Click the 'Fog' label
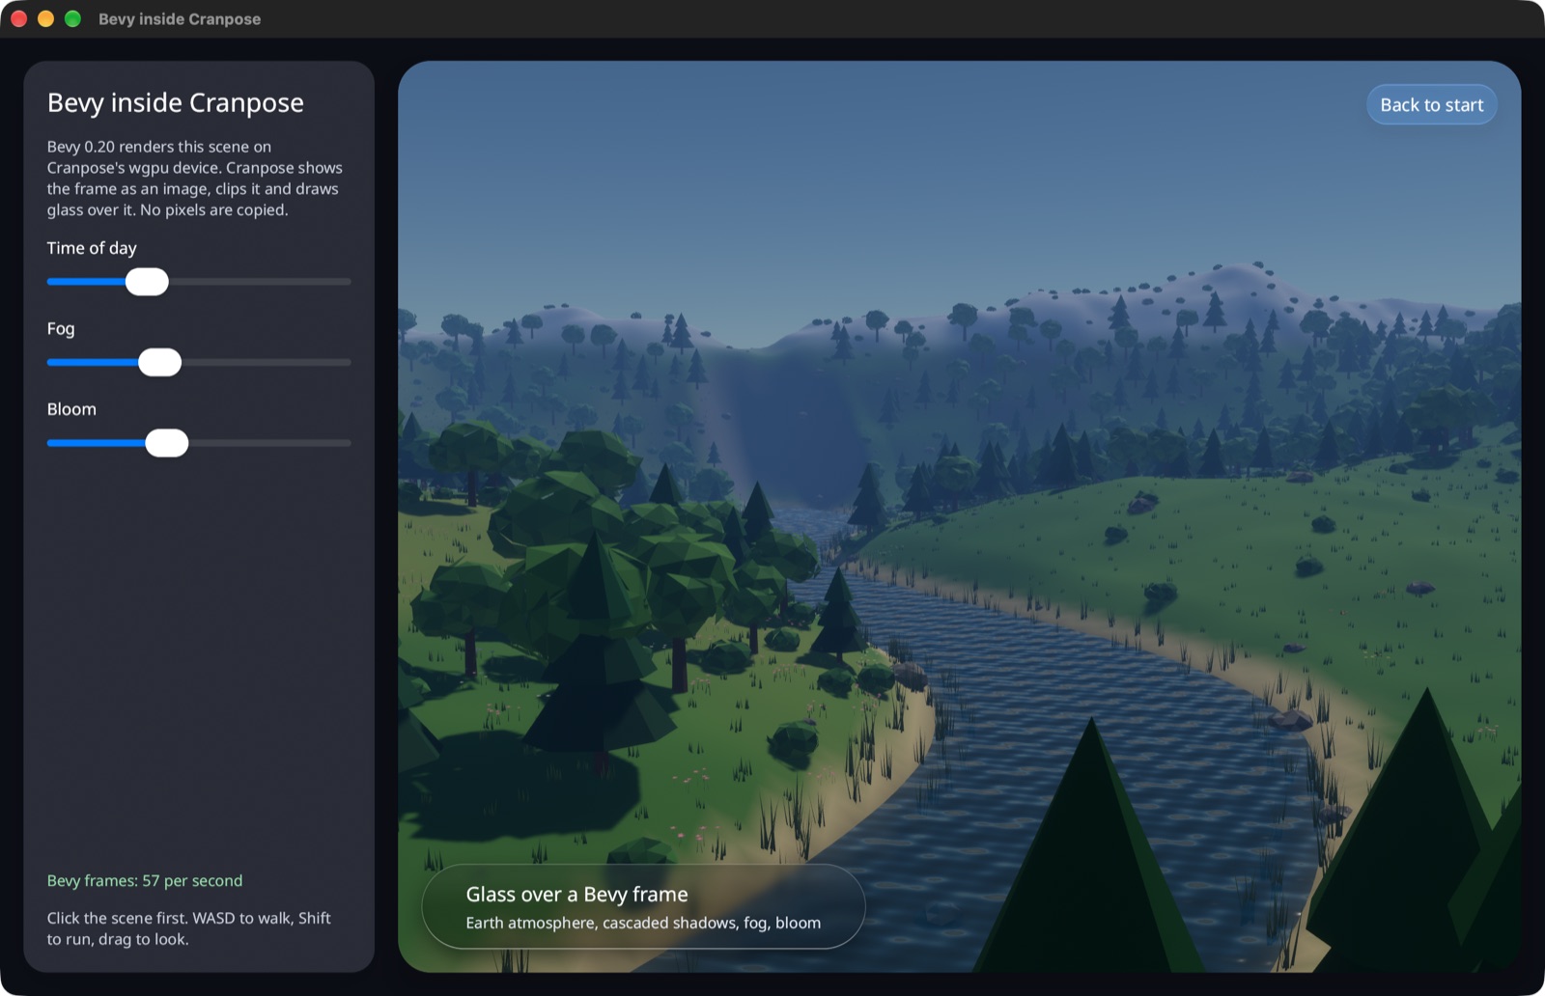The image size is (1545, 996). coord(61,328)
